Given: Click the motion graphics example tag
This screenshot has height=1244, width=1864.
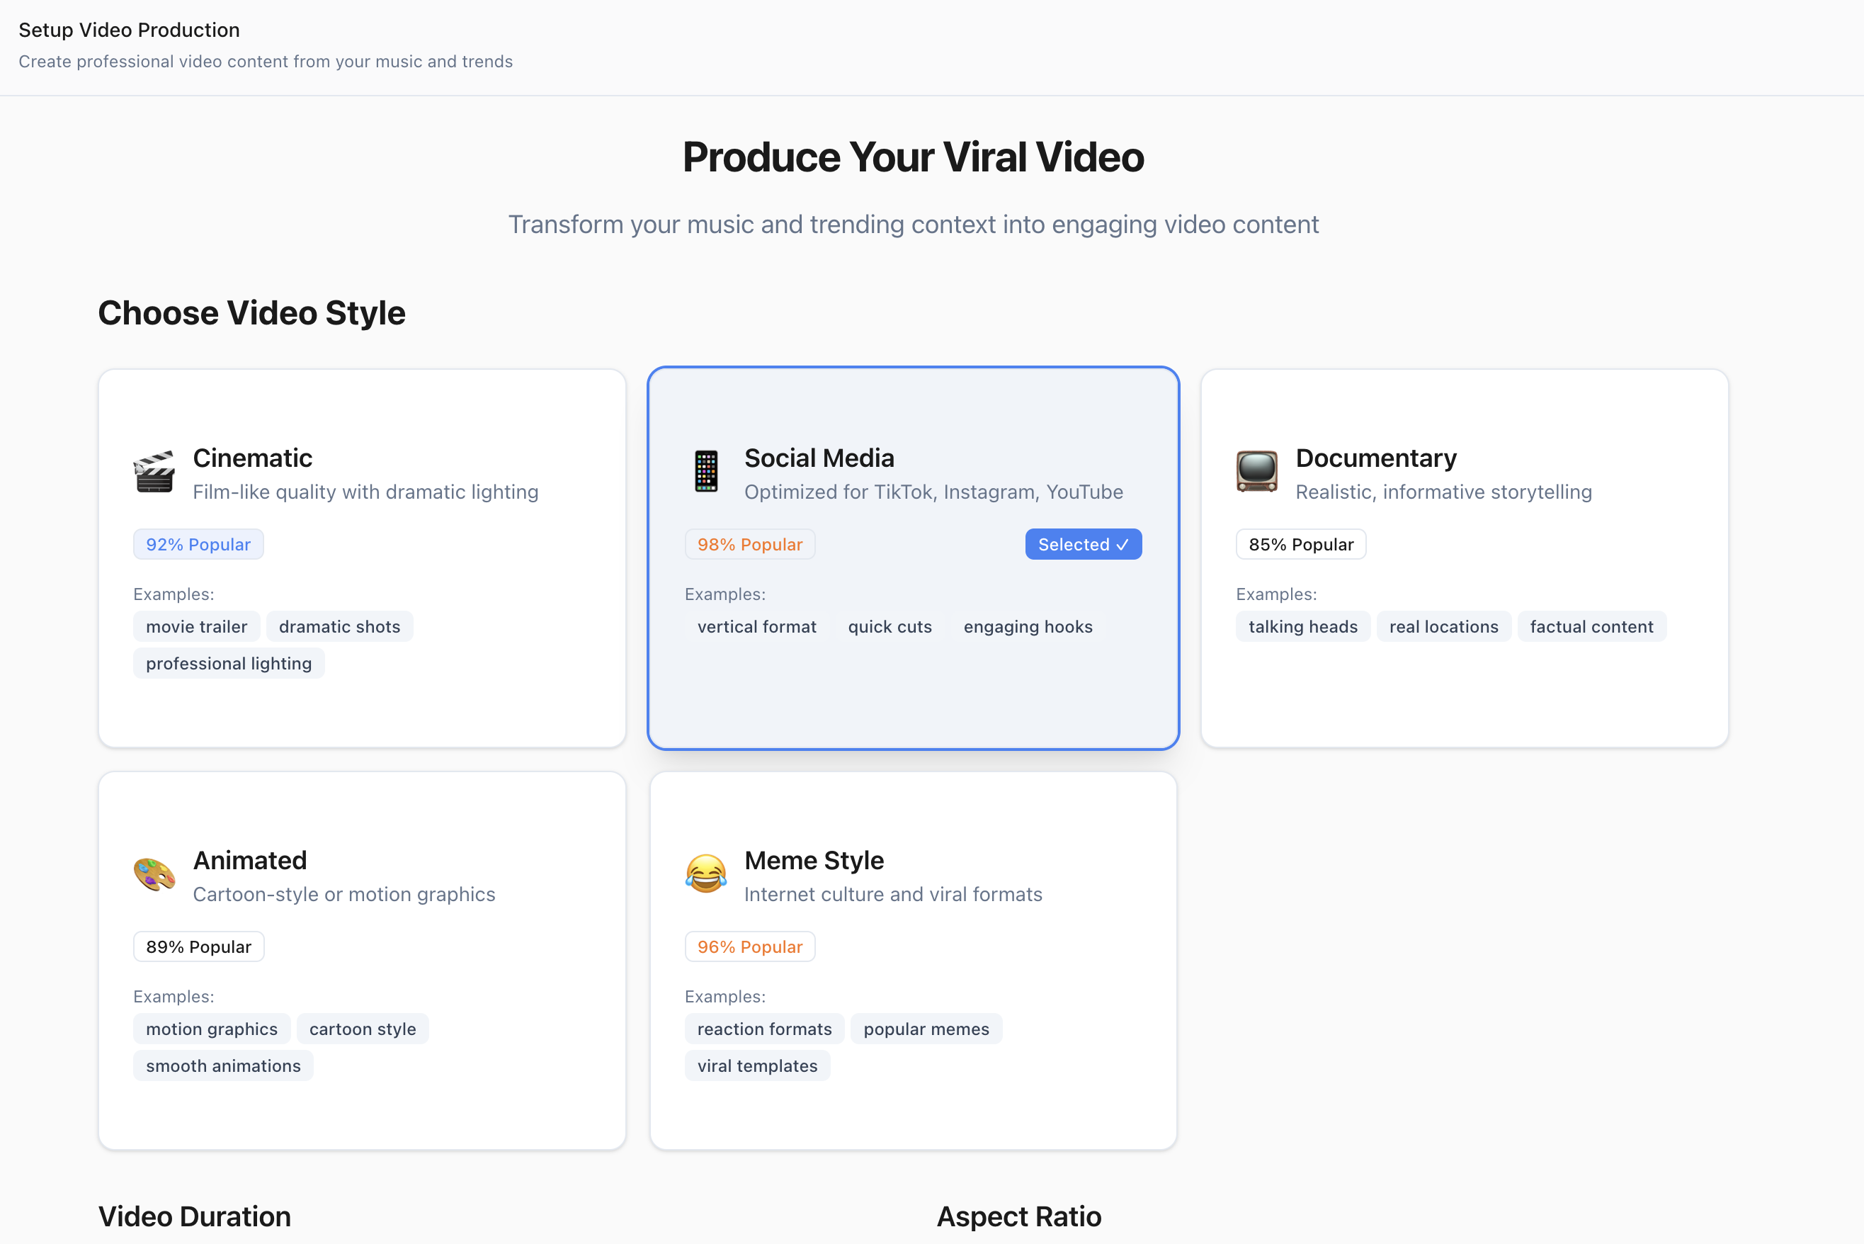Looking at the screenshot, I should (212, 1029).
